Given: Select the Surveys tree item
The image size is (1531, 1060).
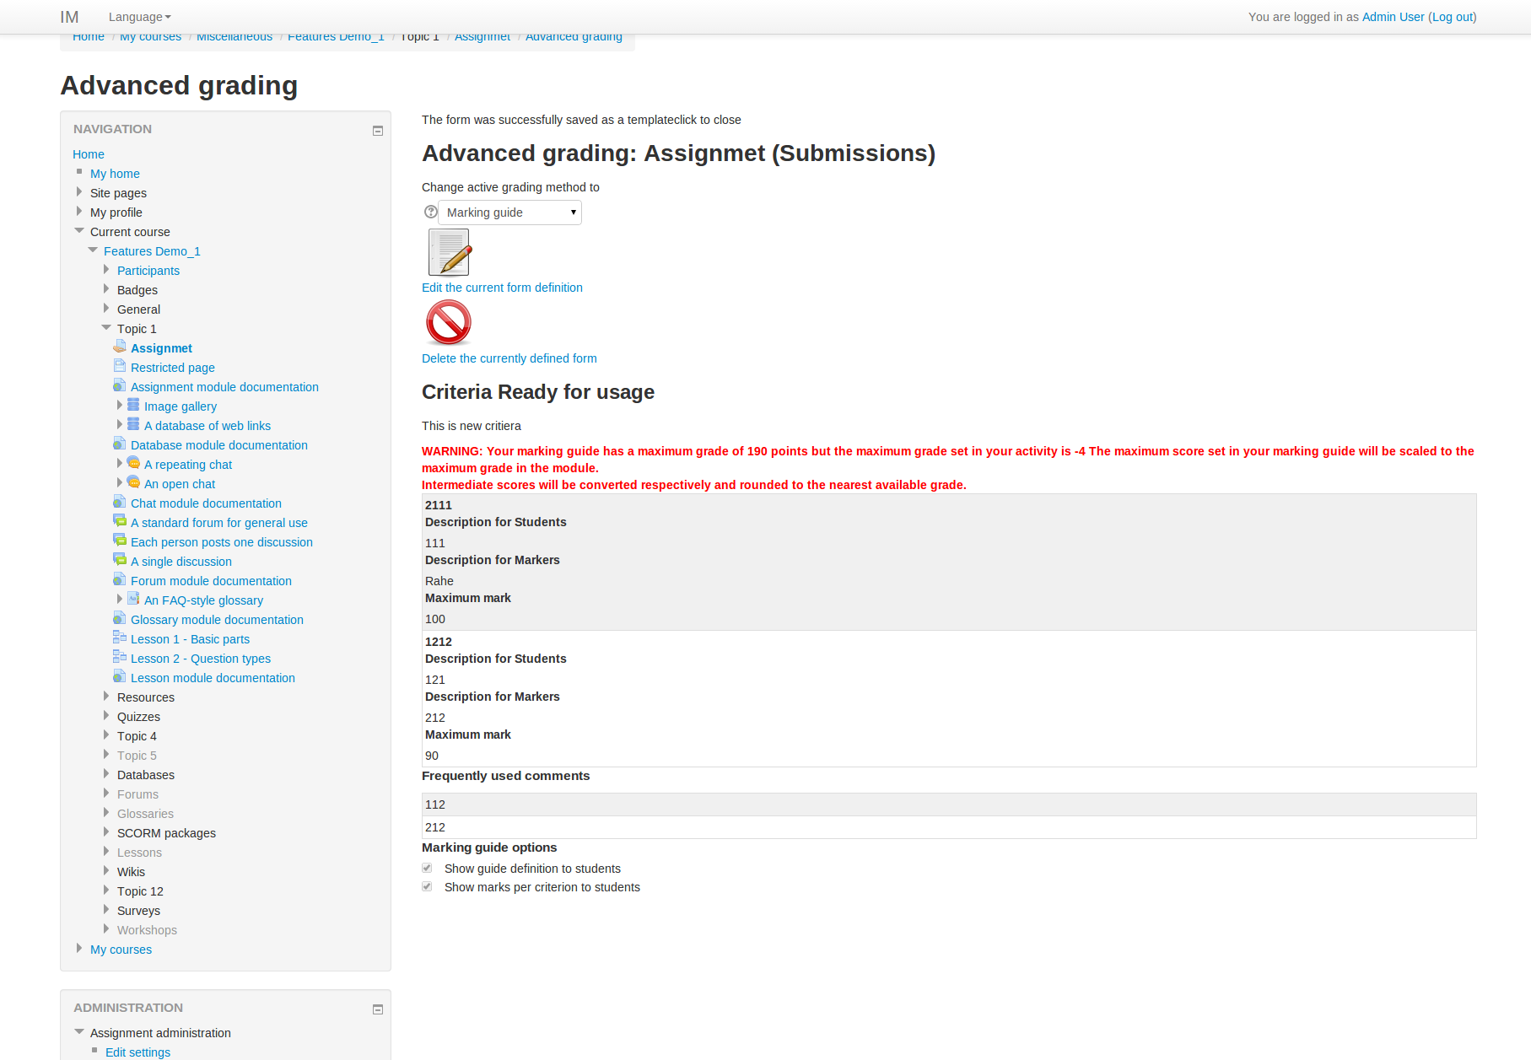Looking at the screenshot, I should pyautogui.click(x=138, y=911).
